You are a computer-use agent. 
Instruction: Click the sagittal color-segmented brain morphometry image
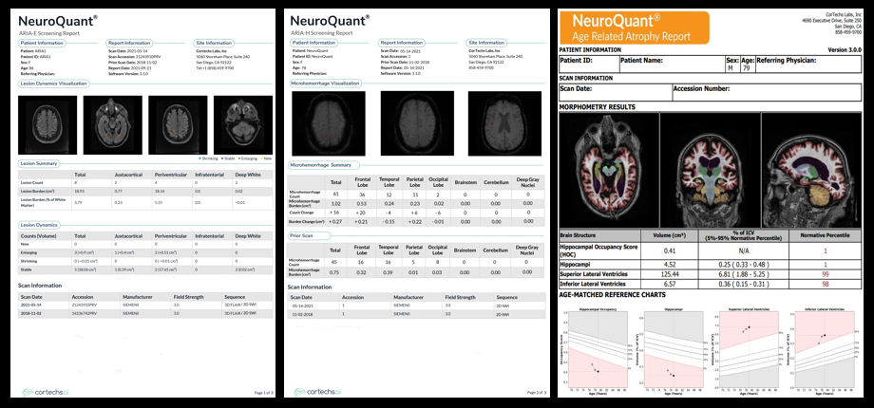tap(812, 170)
